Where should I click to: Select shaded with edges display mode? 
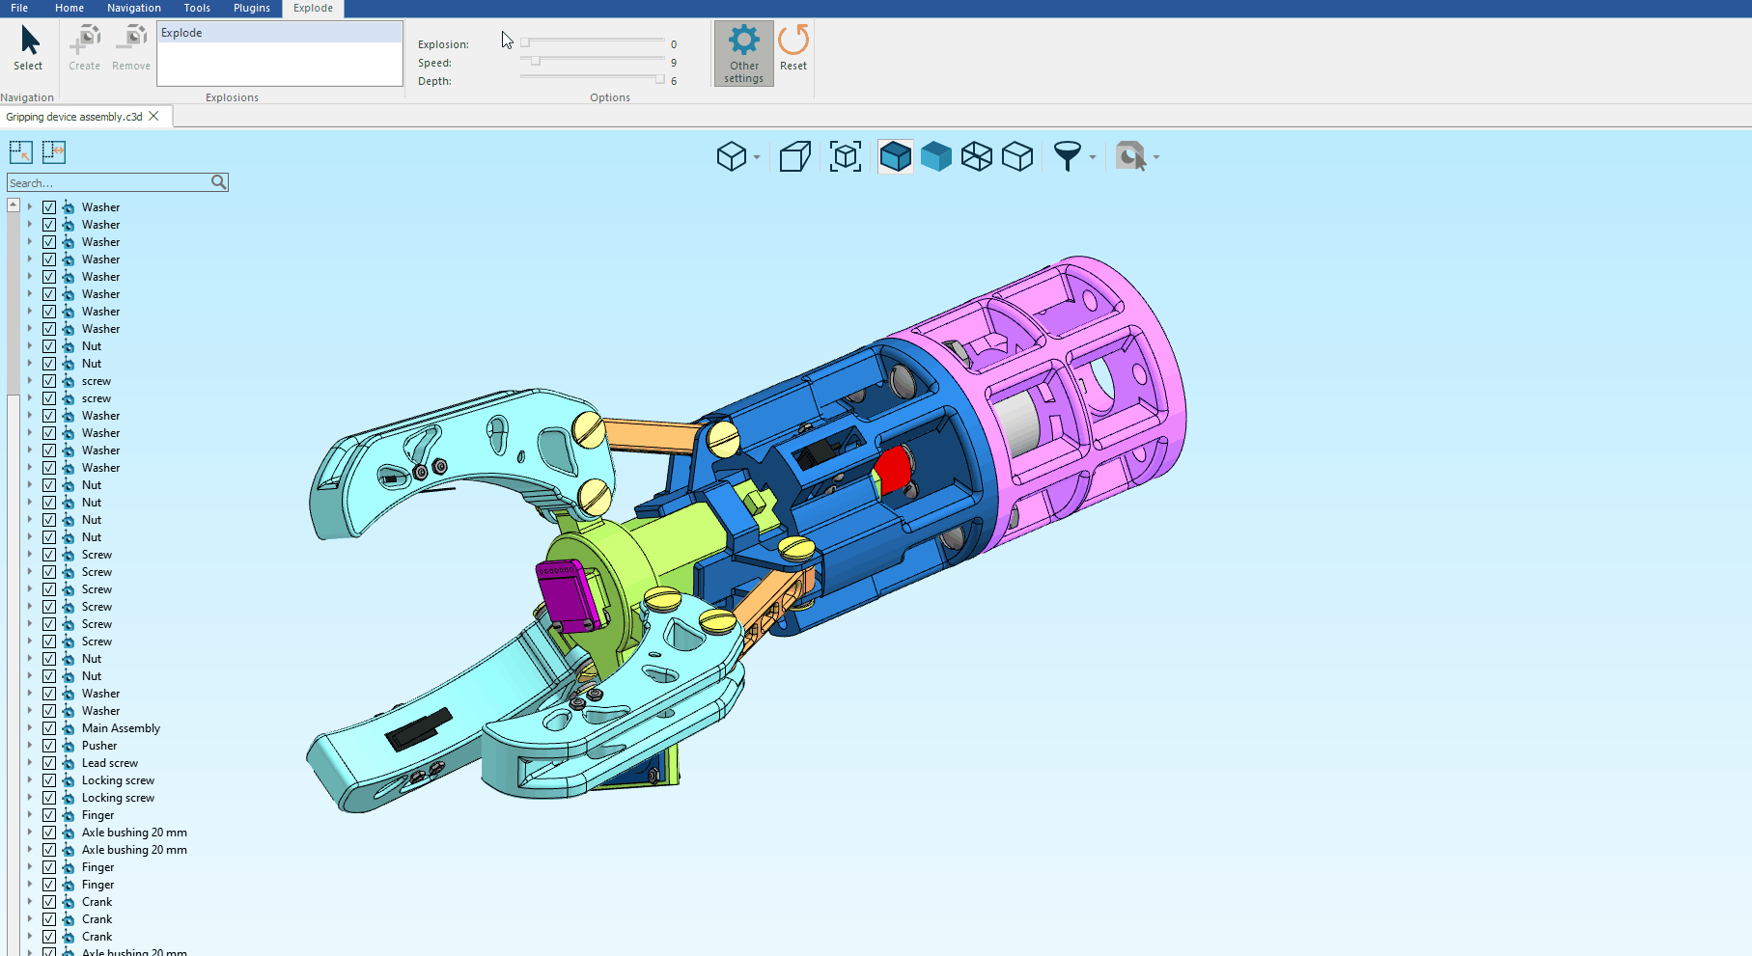click(896, 156)
